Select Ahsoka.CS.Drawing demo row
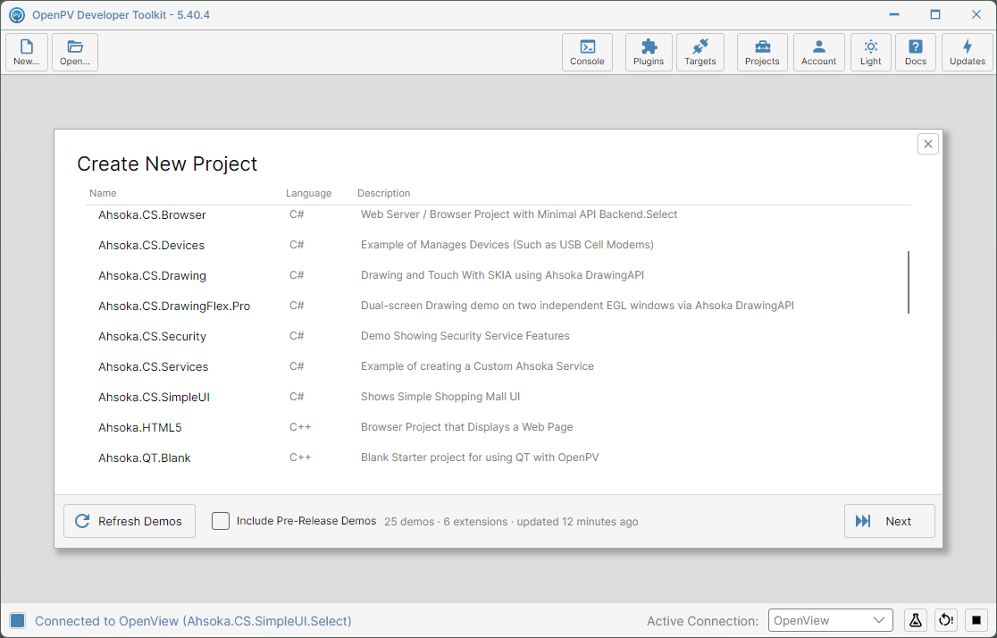 click(x=498, y=275)
